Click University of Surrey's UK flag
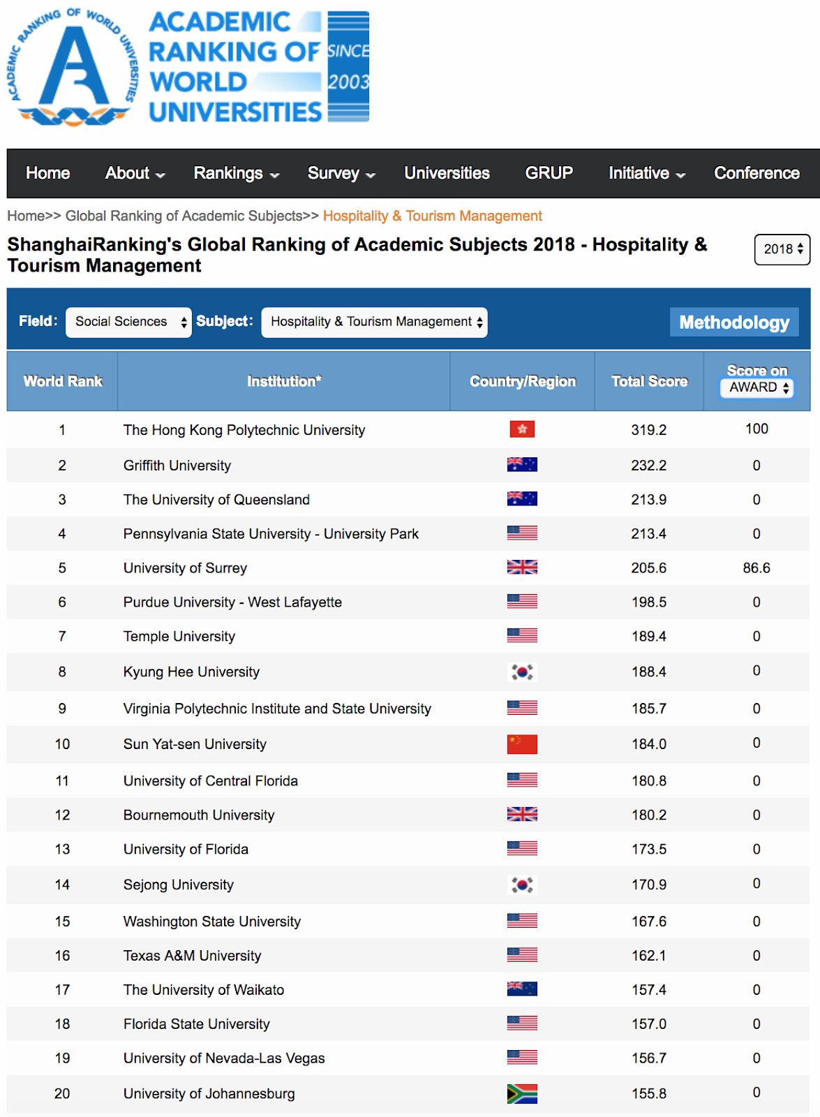820x1117 pixels. click(522, 567)
